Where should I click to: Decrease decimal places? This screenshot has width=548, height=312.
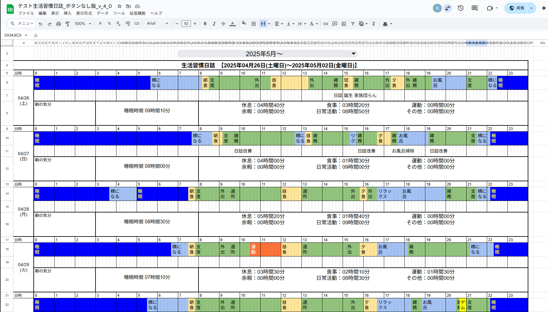118,24
